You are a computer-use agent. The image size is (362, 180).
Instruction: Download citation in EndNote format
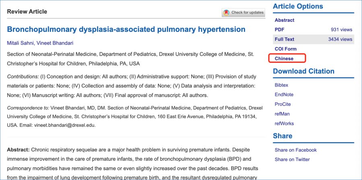tap(284, 95)
